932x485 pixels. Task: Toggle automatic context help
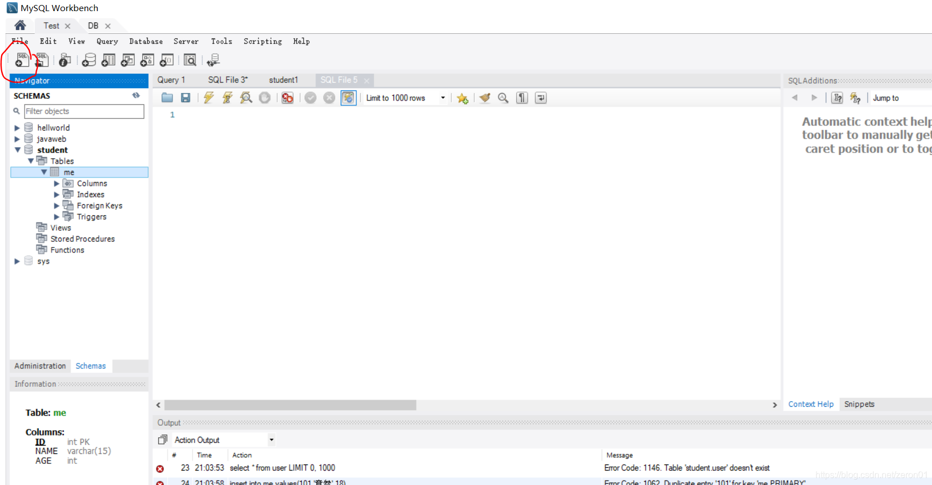tap(855, 98)
